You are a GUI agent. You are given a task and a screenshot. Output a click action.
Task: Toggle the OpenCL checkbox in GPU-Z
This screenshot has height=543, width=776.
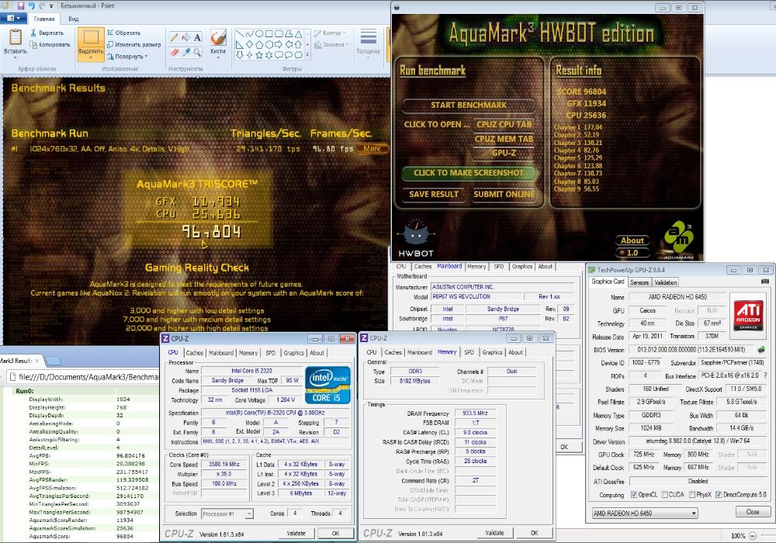pos(633,495)
